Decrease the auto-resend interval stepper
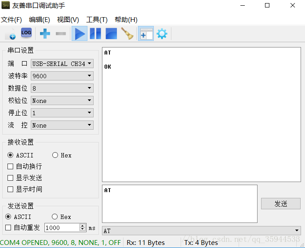305x248 pixels. point(83,230)
